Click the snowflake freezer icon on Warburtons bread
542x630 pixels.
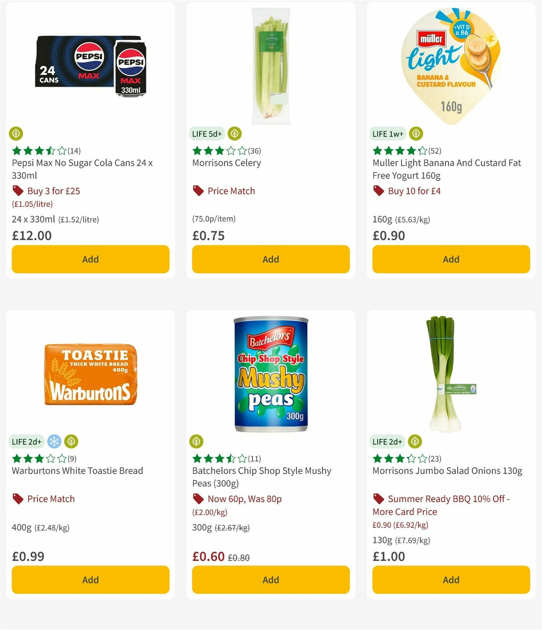(x=54, y=442)
